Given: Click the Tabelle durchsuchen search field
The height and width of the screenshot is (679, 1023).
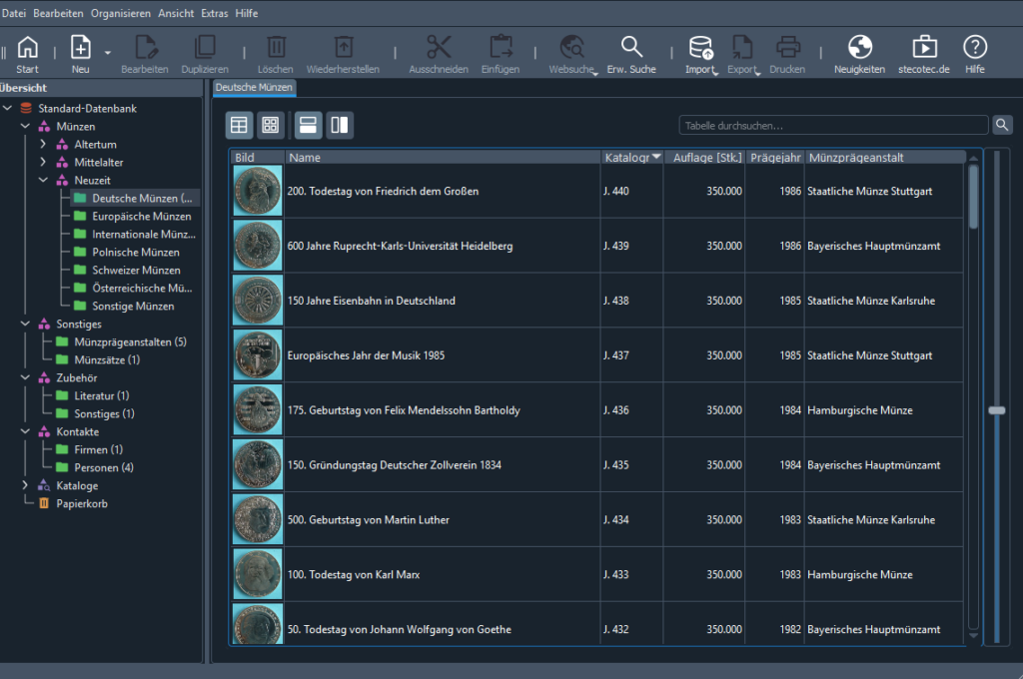Looking at the screenshot, I should coord(833,126).
